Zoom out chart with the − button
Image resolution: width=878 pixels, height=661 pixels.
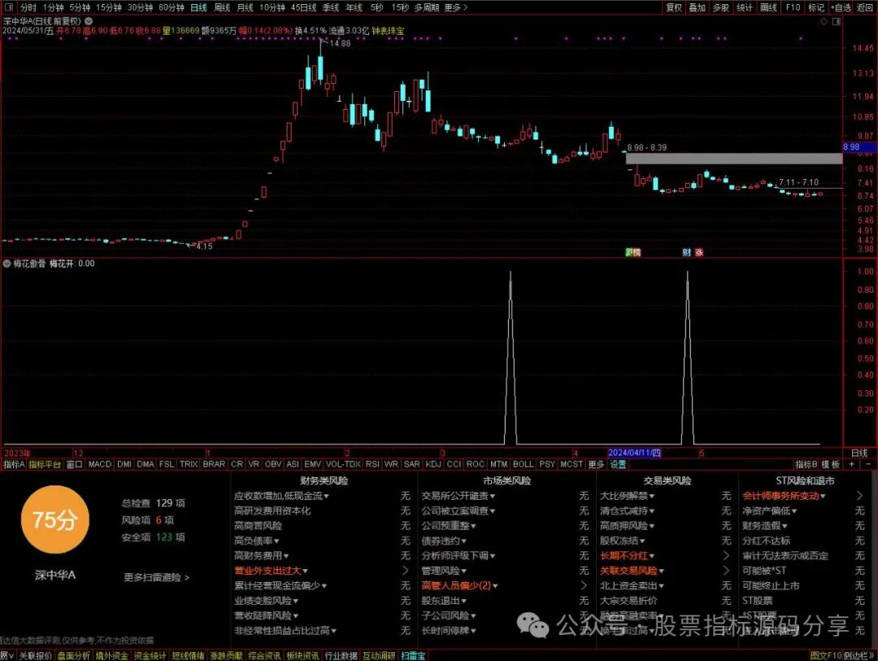[868, 463]
